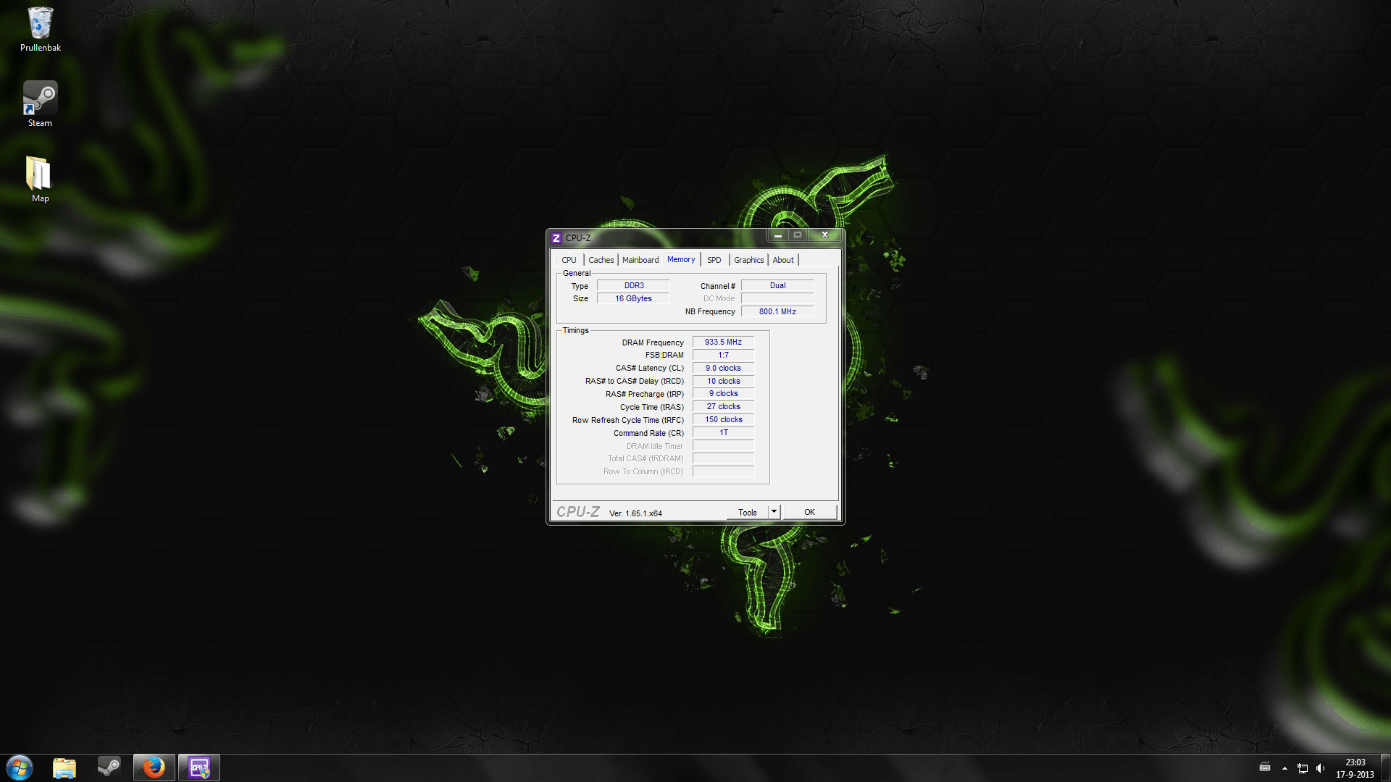Switch to the CPU tab
The height and width of the screenshot is (782, 1391).
coord(569,260)
